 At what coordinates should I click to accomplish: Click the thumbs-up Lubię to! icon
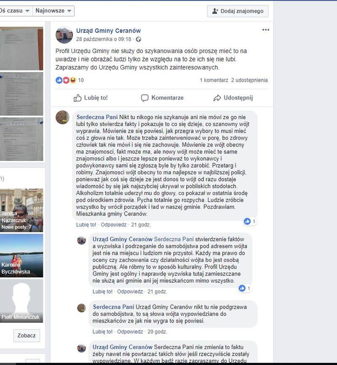(78, 98)
